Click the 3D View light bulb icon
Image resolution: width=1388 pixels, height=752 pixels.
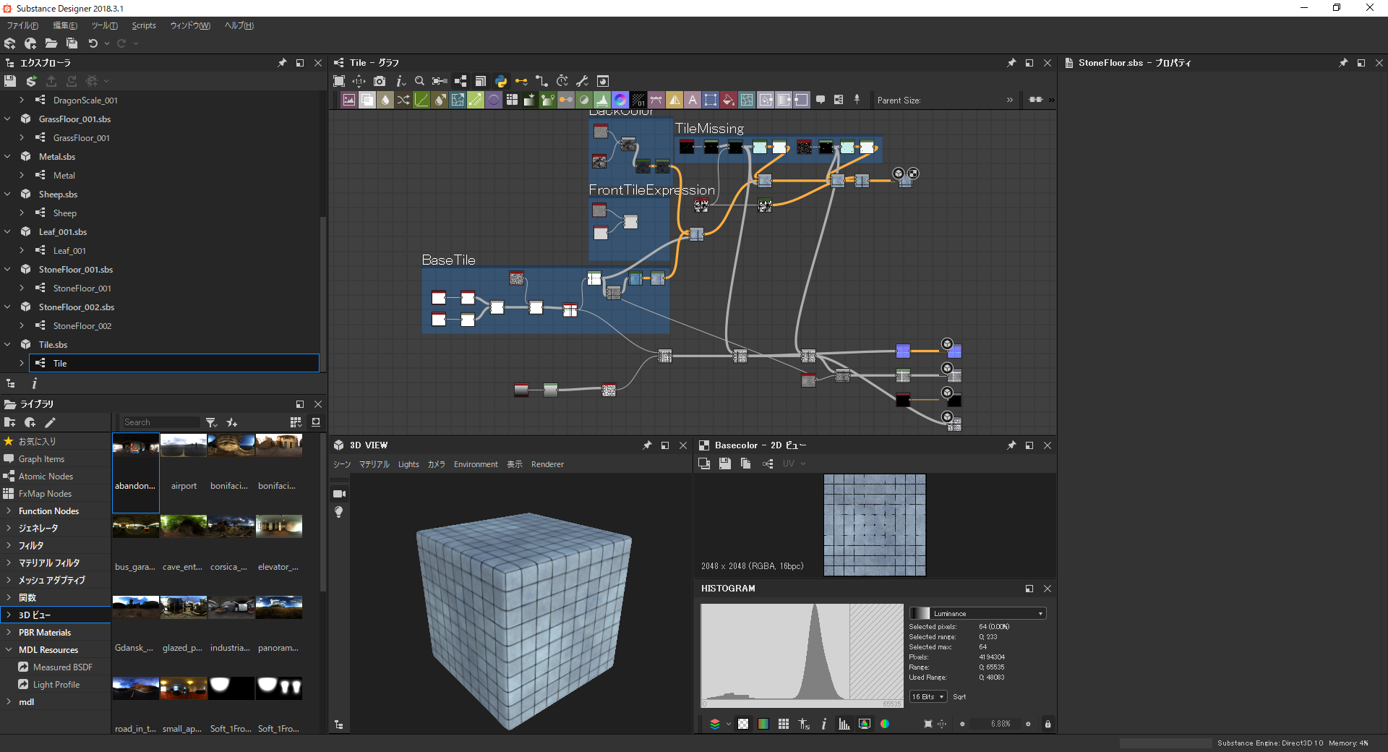point(338,512)
